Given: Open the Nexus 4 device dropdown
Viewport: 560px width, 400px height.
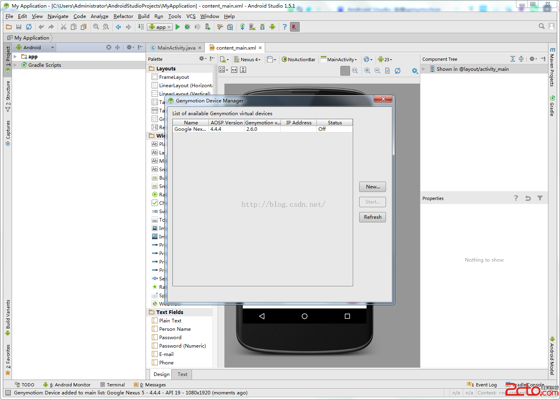Looking at the screenshot, I should point(248,60).
